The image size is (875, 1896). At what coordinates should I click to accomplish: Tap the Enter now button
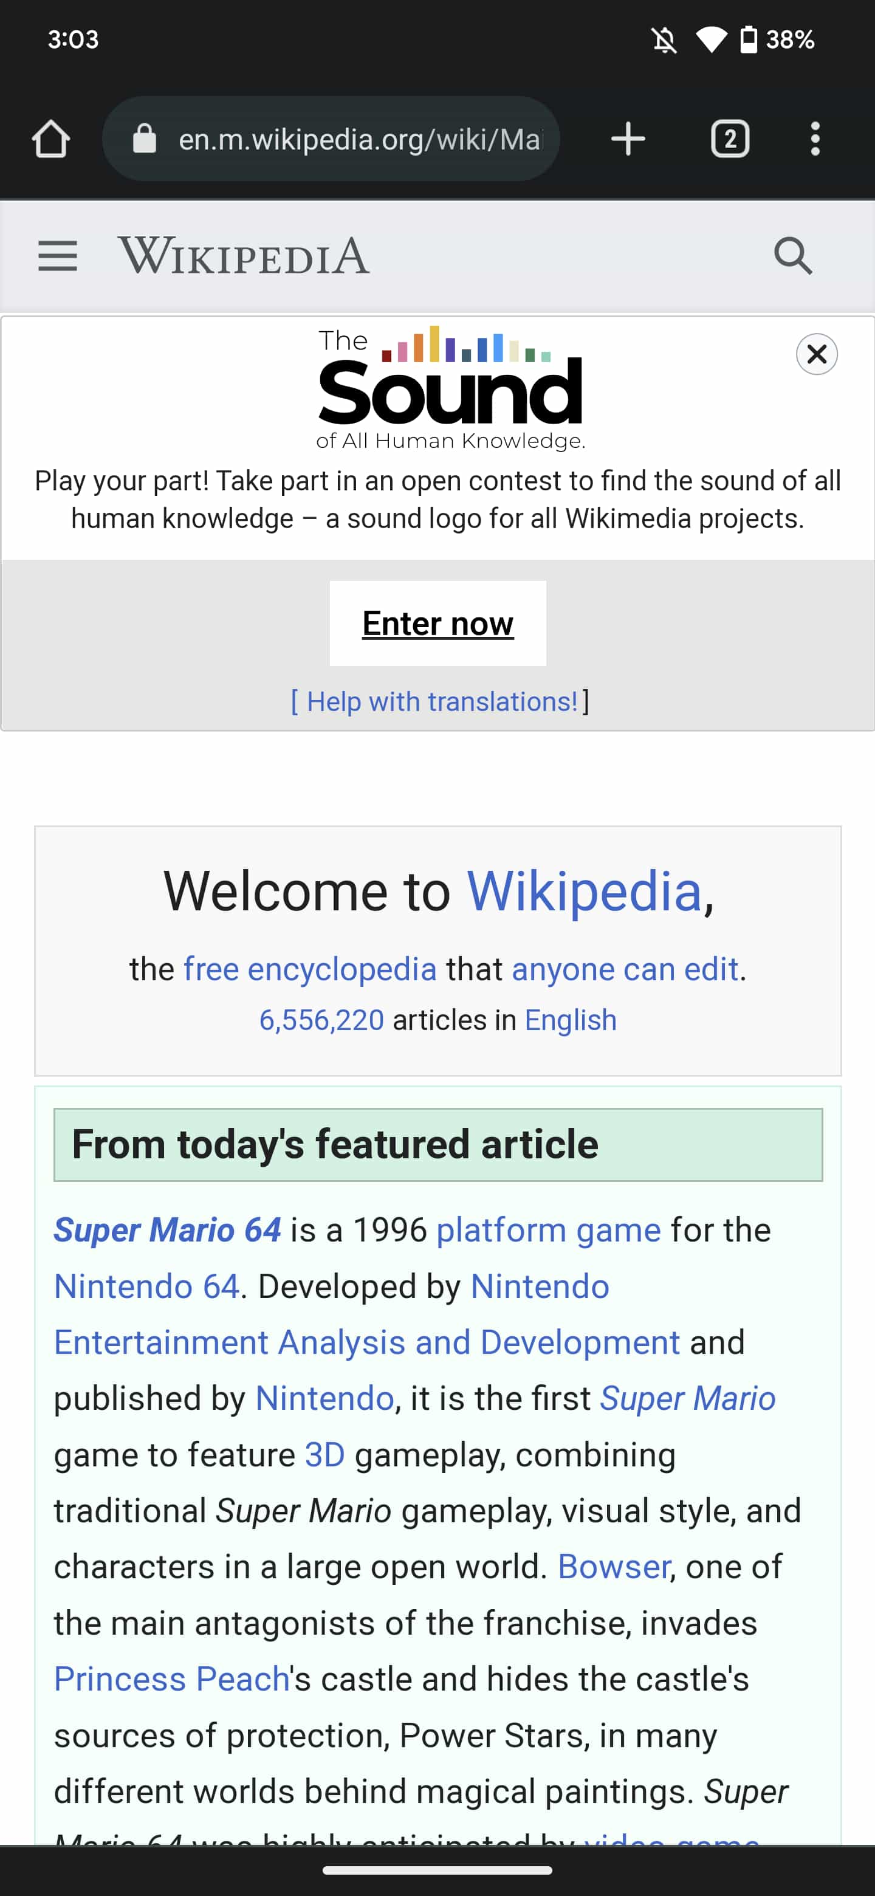point(437,623)
